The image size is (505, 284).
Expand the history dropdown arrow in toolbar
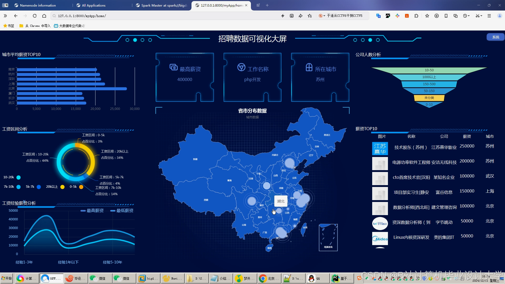[x=469, y=16]
